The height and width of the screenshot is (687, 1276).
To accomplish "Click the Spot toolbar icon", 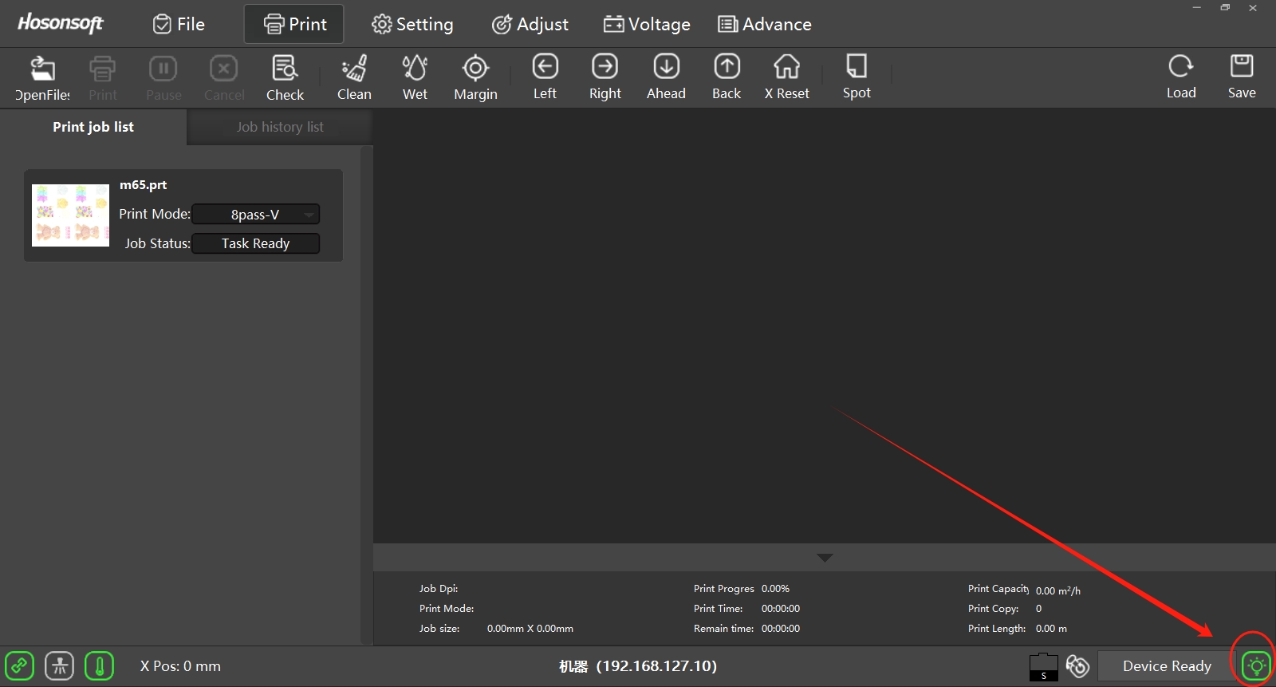I will coord(857,77).
